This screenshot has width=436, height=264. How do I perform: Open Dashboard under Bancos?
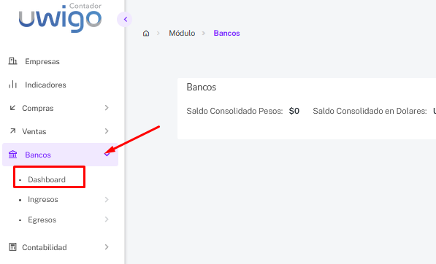47,179
